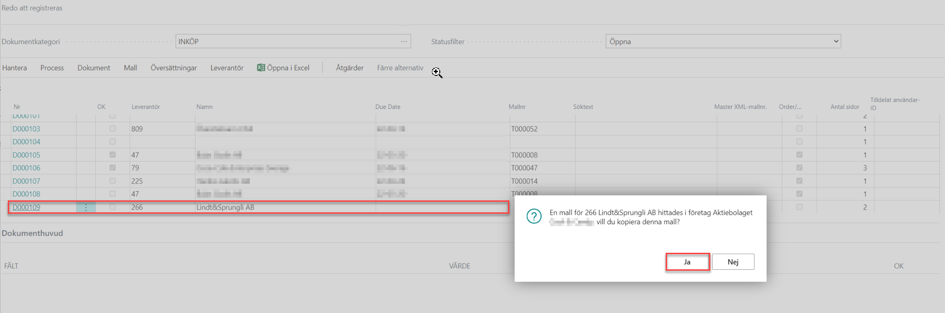Decline copying the template with Nej
Screen dimensions: 945x313
click(733, 262)
